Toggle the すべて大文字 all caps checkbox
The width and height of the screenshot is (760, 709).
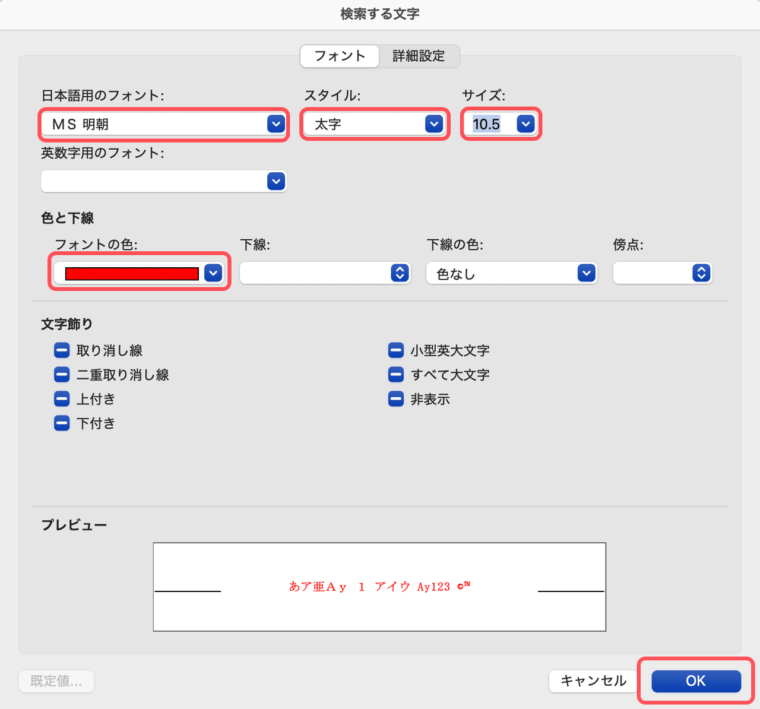(396, 375)
